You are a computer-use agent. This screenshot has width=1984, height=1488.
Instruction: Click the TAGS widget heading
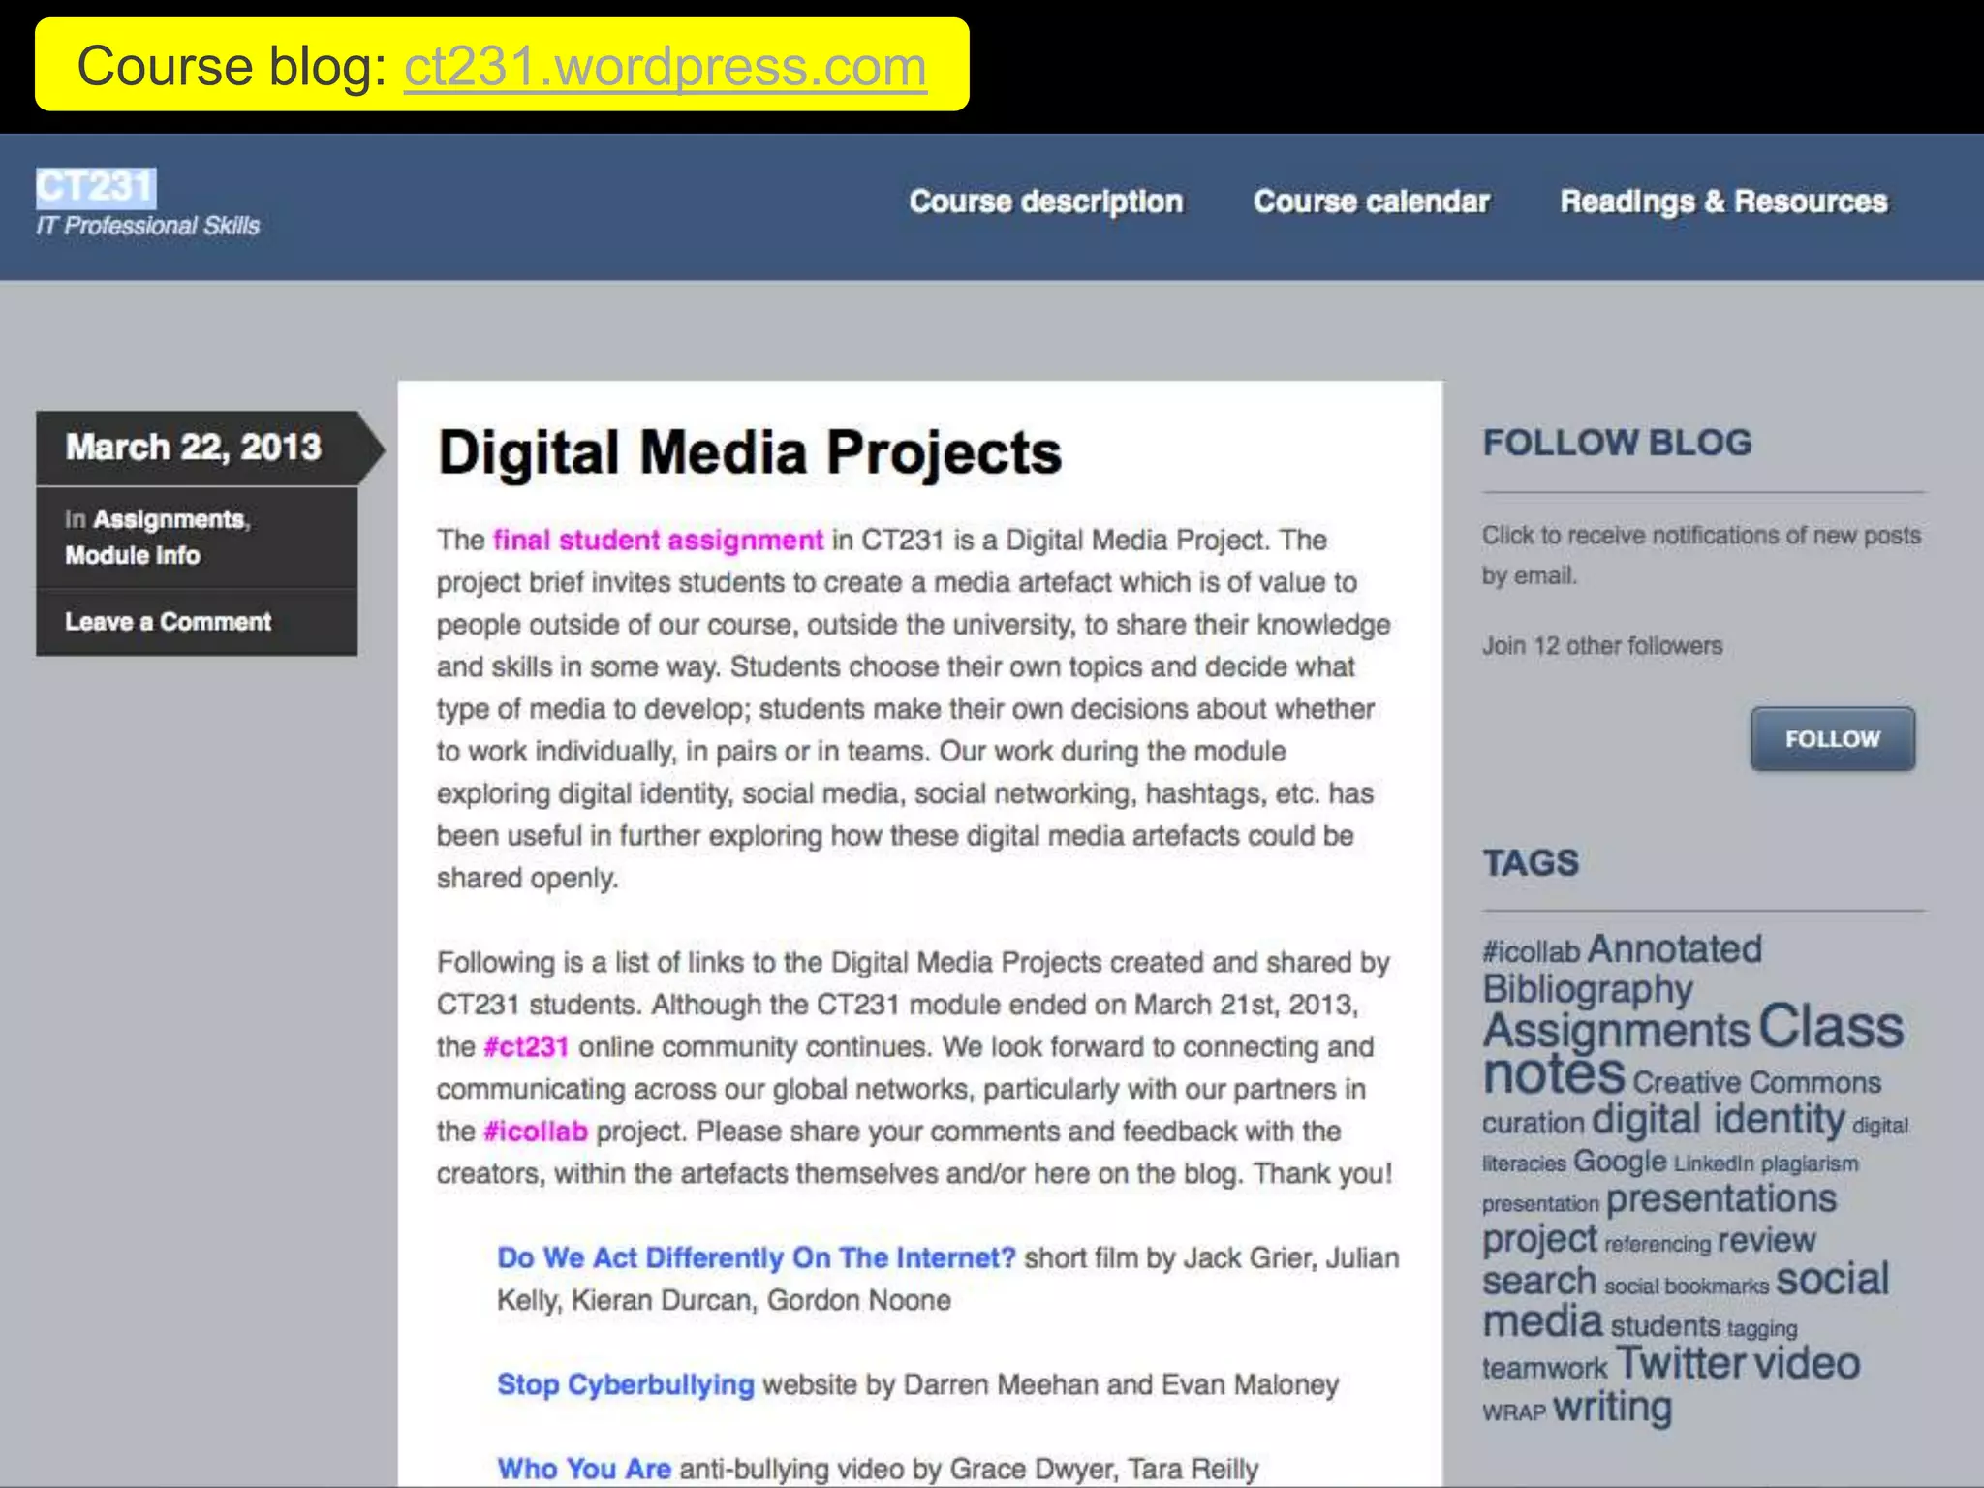[1531, 862]
